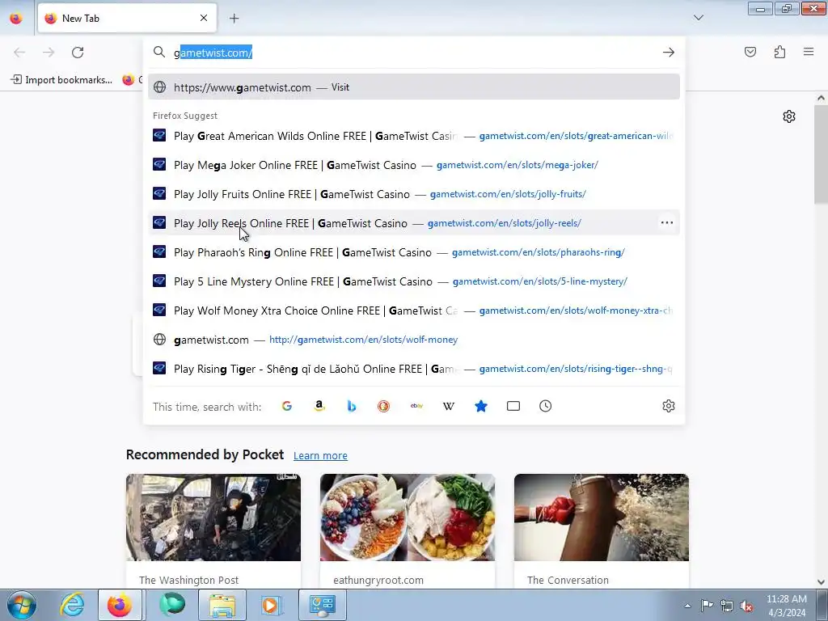Image resolution: width=828 pixels, height=621 pixels.
Task: Click Firefox taskbar icon
Action: click(120, 605)
